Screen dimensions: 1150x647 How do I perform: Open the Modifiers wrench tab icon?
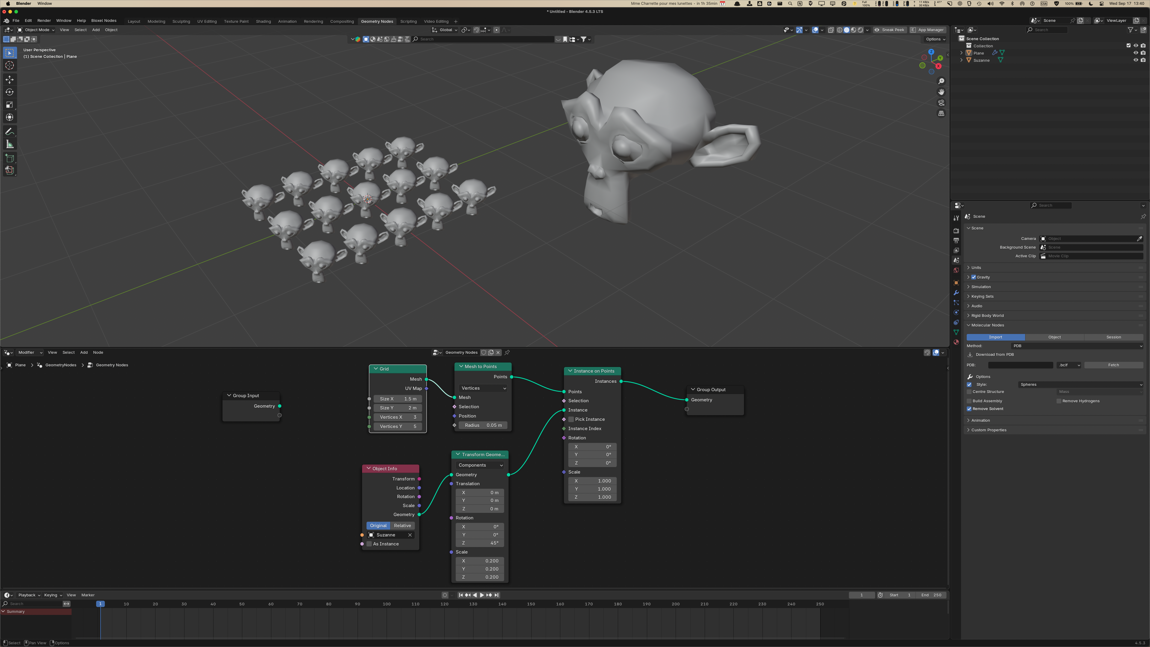coord(956,293)
